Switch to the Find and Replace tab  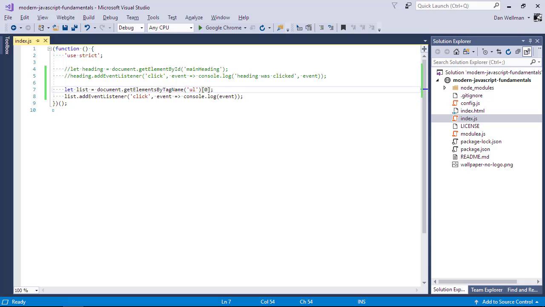[x=522, y=290]
